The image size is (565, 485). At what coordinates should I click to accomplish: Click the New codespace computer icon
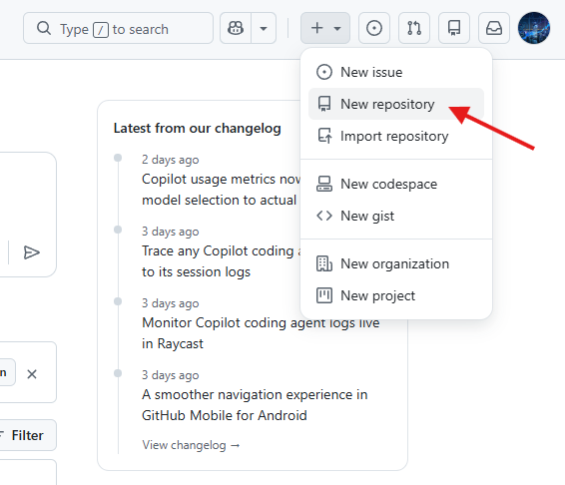[324, 184]
